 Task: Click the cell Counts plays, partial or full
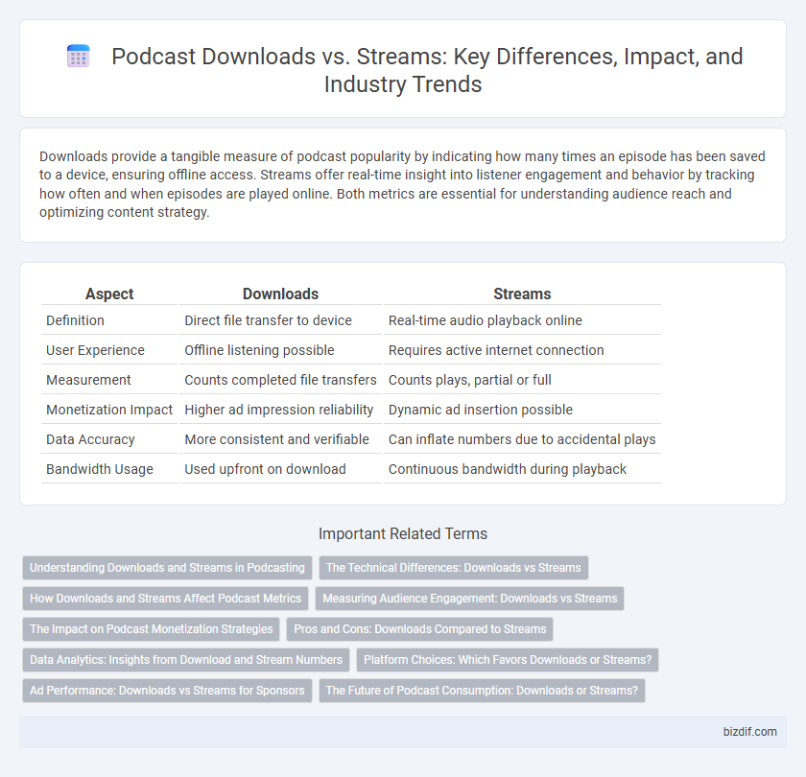coord(522,380)
